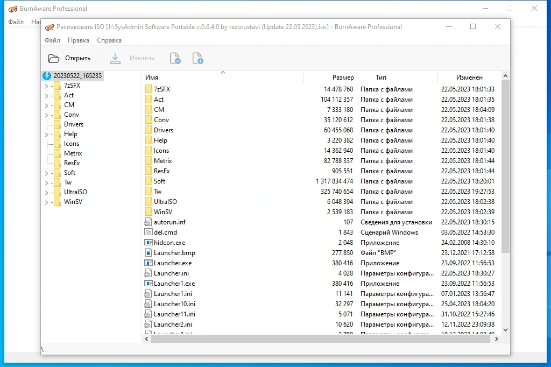Sort files by Изменен column header
This screenshot has width=551, height=367.
[469, 77]
